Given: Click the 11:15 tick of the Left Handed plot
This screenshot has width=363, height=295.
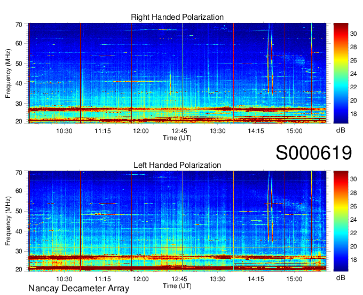Looking at the screenshot, I should pos(102,279).
